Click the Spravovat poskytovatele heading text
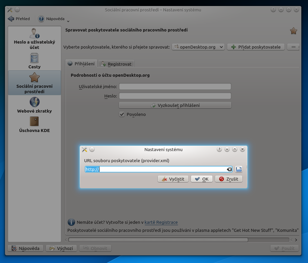Image resolution: width=308 pixels, height=263 pixels. (x=126, y=30)
